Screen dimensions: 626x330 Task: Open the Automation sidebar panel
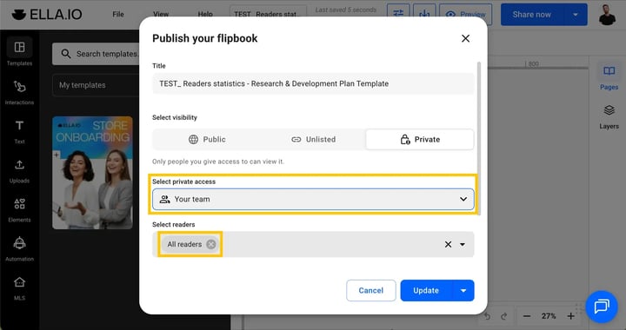(x=19, y=249)
